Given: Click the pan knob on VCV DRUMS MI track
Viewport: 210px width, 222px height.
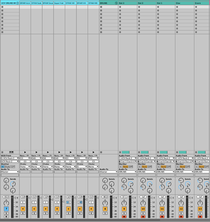Looking at the screenshot, I should pos(6,203).
